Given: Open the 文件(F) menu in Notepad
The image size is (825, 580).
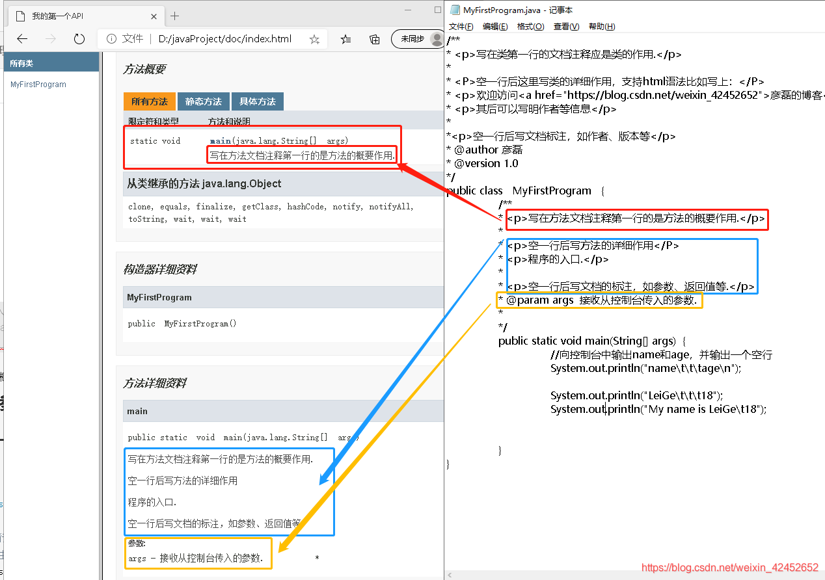Looking at the screenshot, I should [x=461, y=26].
